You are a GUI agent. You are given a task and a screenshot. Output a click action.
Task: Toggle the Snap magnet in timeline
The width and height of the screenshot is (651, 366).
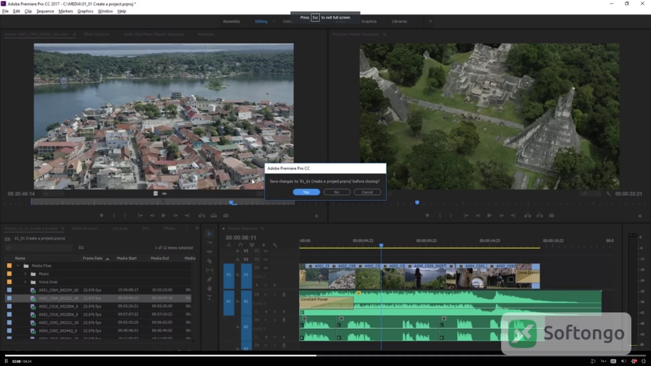point(240,245)
